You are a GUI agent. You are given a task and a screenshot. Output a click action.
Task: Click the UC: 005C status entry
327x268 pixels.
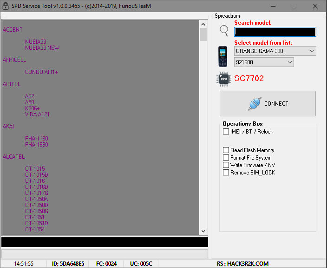tap(141, 264)
